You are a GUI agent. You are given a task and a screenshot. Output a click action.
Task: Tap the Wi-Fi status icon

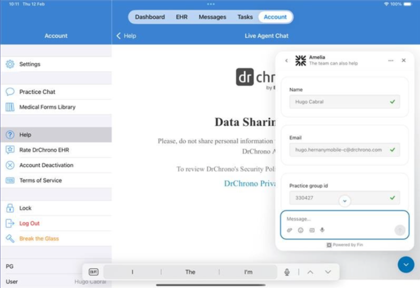click(386, 4)
